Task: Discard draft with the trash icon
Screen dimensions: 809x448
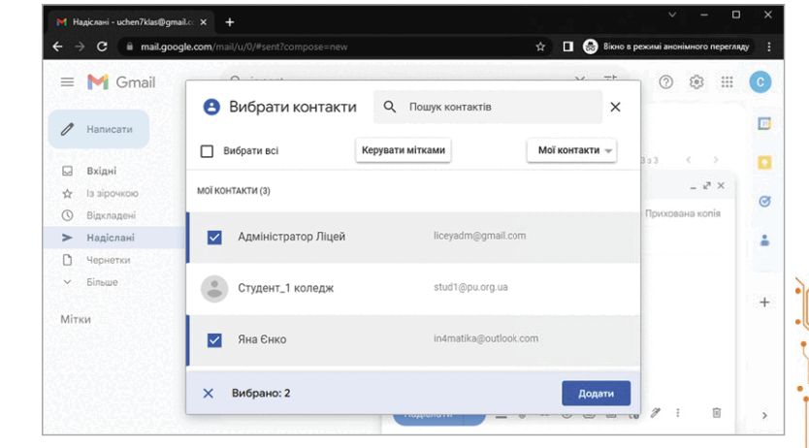Action: pyautogui.click(x=716, y=412)
